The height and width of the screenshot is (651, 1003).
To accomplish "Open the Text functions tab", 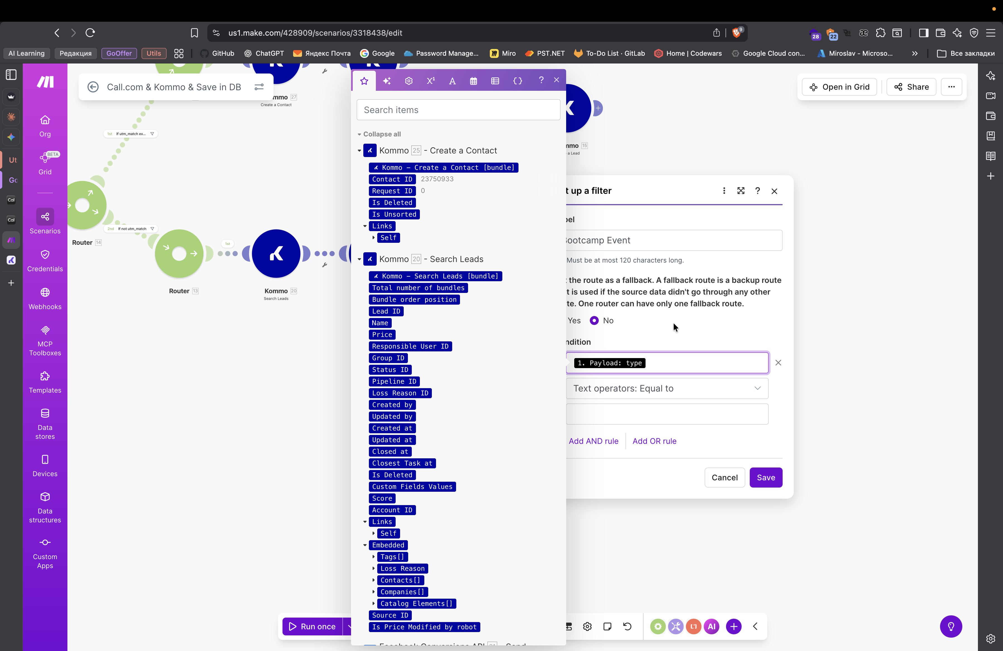I will (x=452, y=81).
